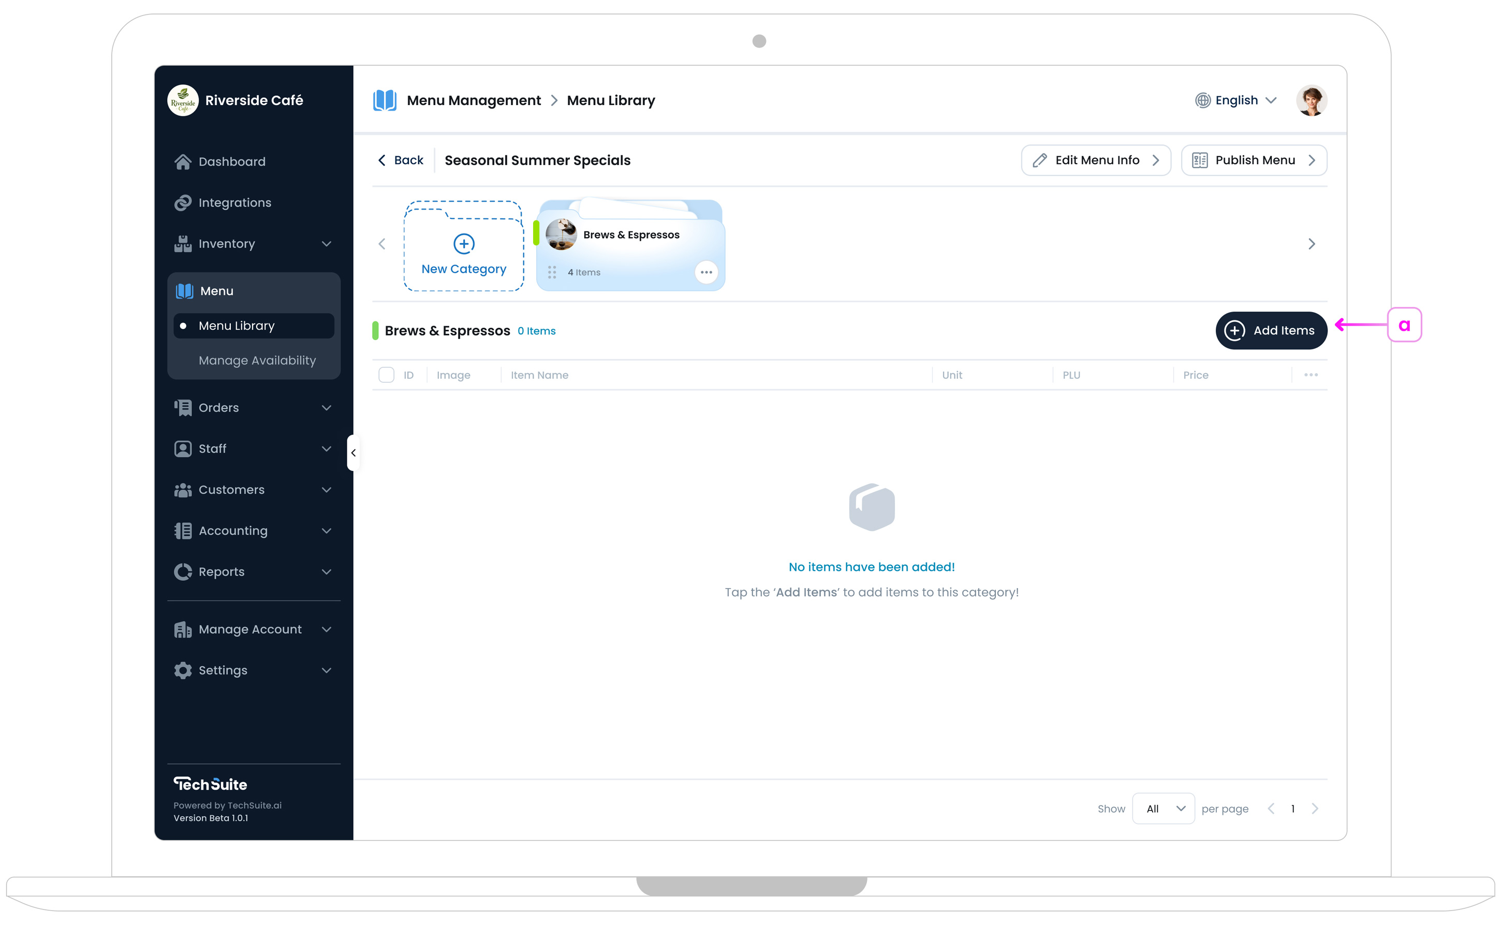1501x925 pixels.
Task: Click the Menu Management book icon in header
Action: [x=385, y=100]
